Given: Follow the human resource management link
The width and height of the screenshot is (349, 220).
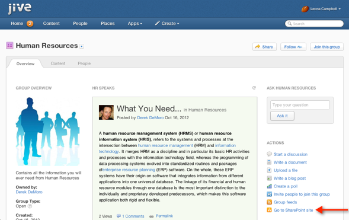Looking at the screenshot, I should (x=165, y=145).
